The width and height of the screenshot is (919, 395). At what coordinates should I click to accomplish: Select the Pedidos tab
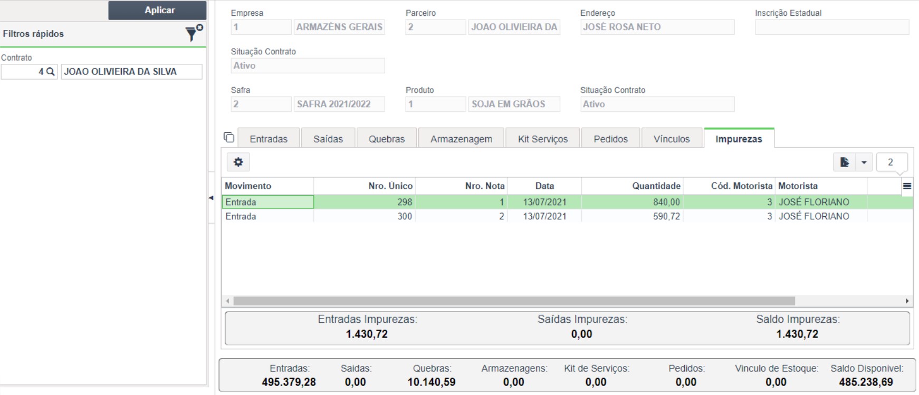click(x=610, y=139)
